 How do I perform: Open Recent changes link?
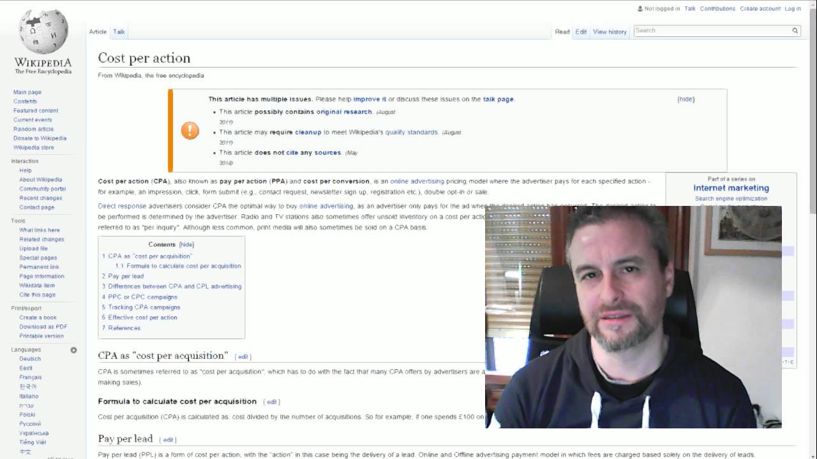tap(41, 198)
